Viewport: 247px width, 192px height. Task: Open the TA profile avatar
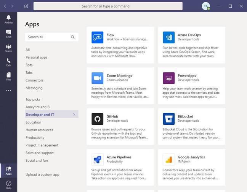(x=206, y=7)
